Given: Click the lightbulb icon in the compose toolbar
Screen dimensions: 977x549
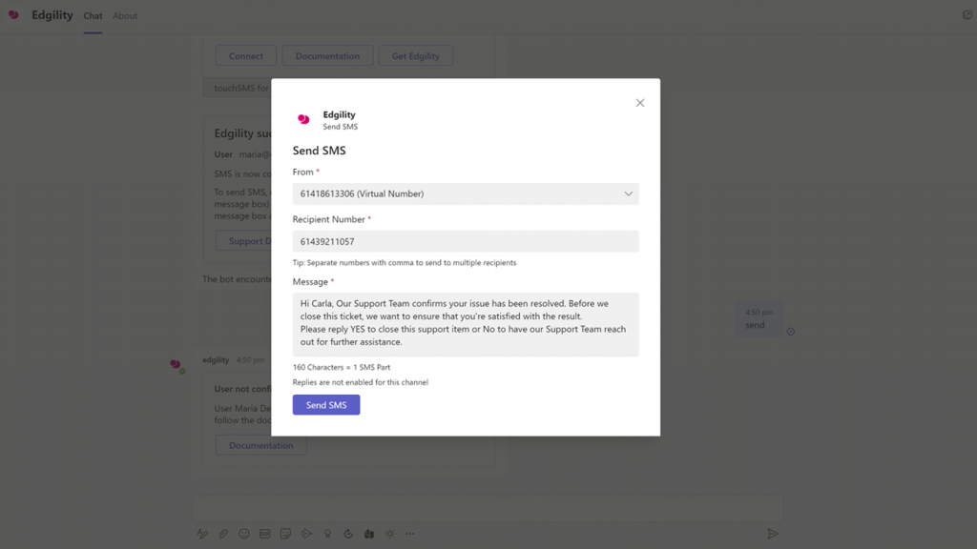Looking at the screenshot, I should 328,534.
